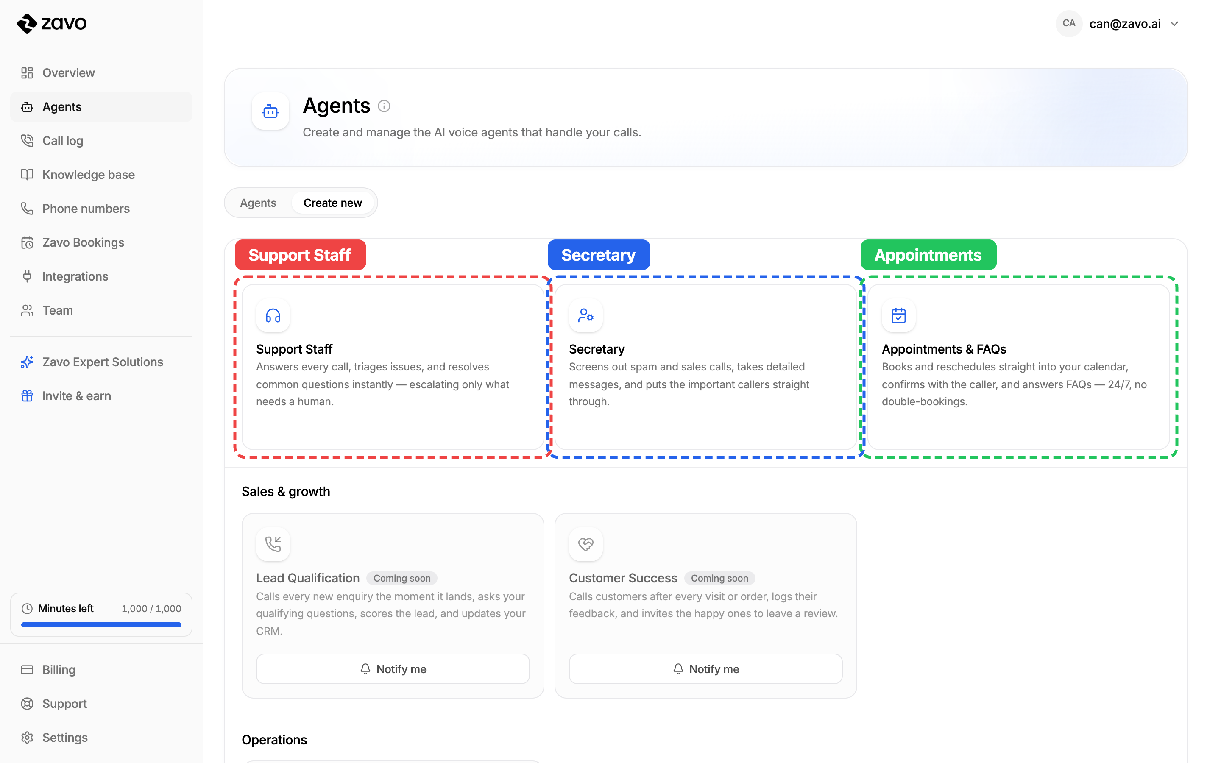This screenshot has width=1221, height=763.
Task: Open the Overview dashboard icon in sidebar
Action: [x=27, y=73]
